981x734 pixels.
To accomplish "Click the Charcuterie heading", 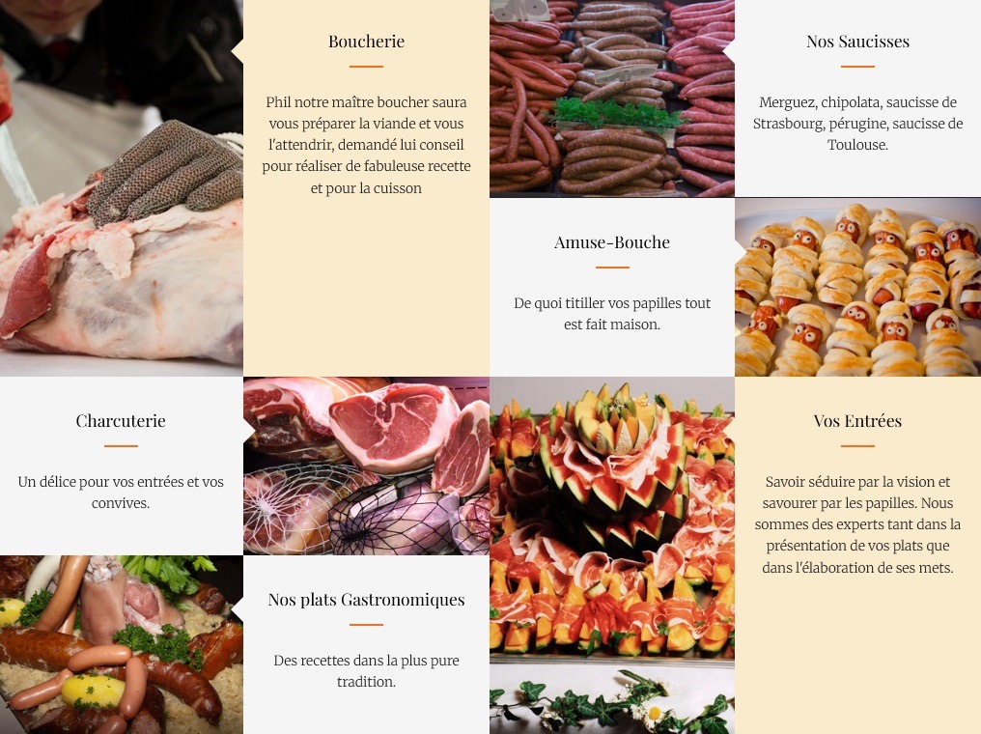I will point(121,420).
